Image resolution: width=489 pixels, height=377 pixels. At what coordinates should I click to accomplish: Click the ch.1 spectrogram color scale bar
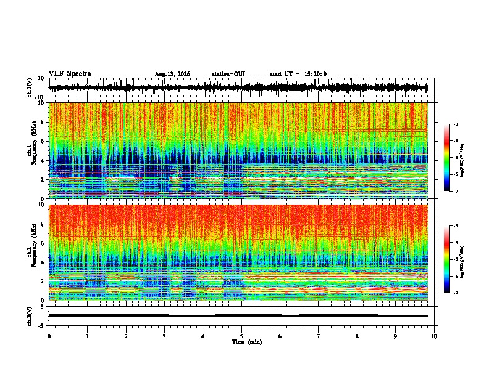click(x=447, y=158)
